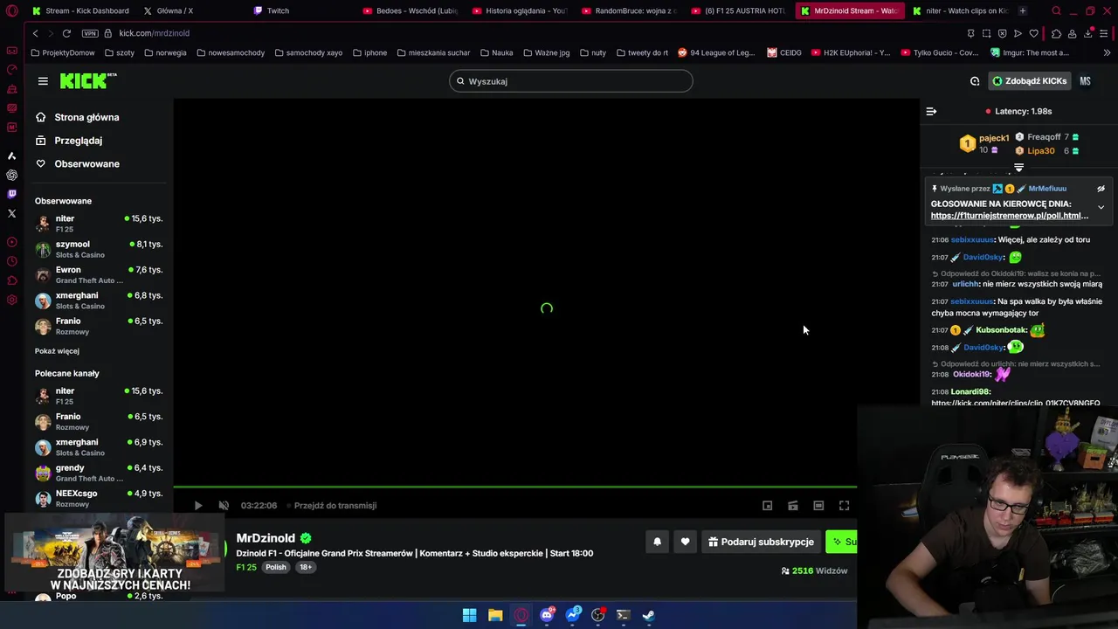Open the Nauka bookmarks folder
Image resolution: width=1118 pixels, height=629 pixels.
pyautogui.click(x=496, y=52)
